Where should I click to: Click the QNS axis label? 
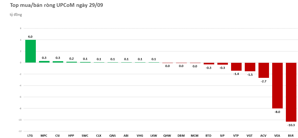[x=113, y=136]
